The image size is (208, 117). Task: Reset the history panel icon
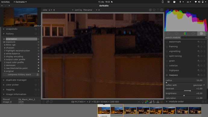pyautogui.click(x=36, y=34)
